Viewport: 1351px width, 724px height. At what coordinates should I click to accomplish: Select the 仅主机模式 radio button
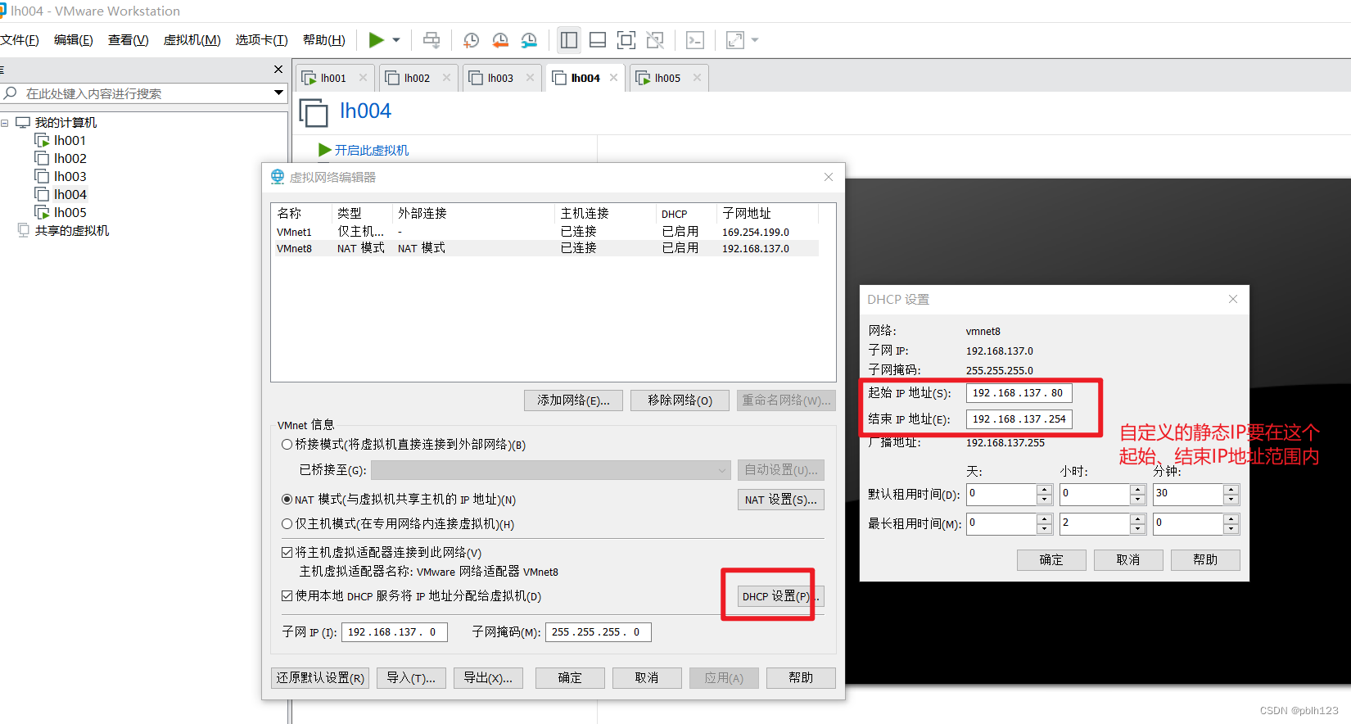pos(287,524)
